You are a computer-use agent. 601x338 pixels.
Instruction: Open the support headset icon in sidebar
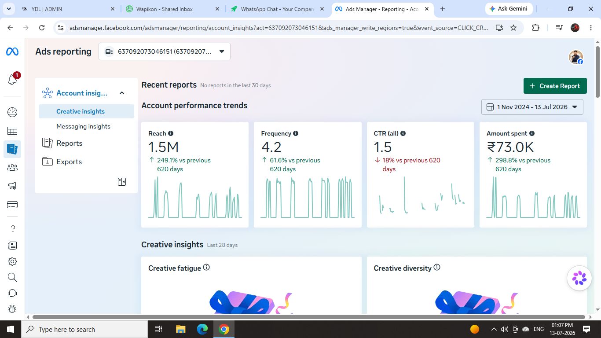point(12,293)
